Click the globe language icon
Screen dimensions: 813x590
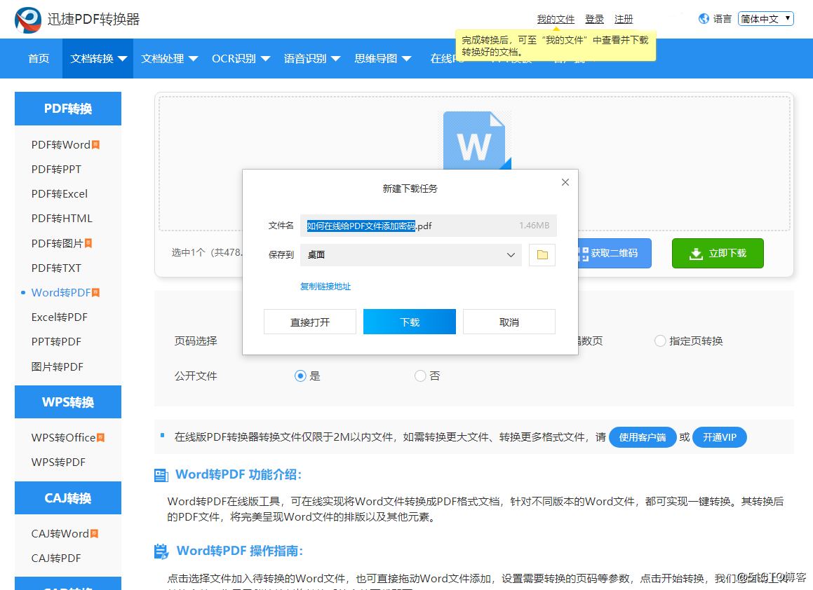click(x=704, y=19)
